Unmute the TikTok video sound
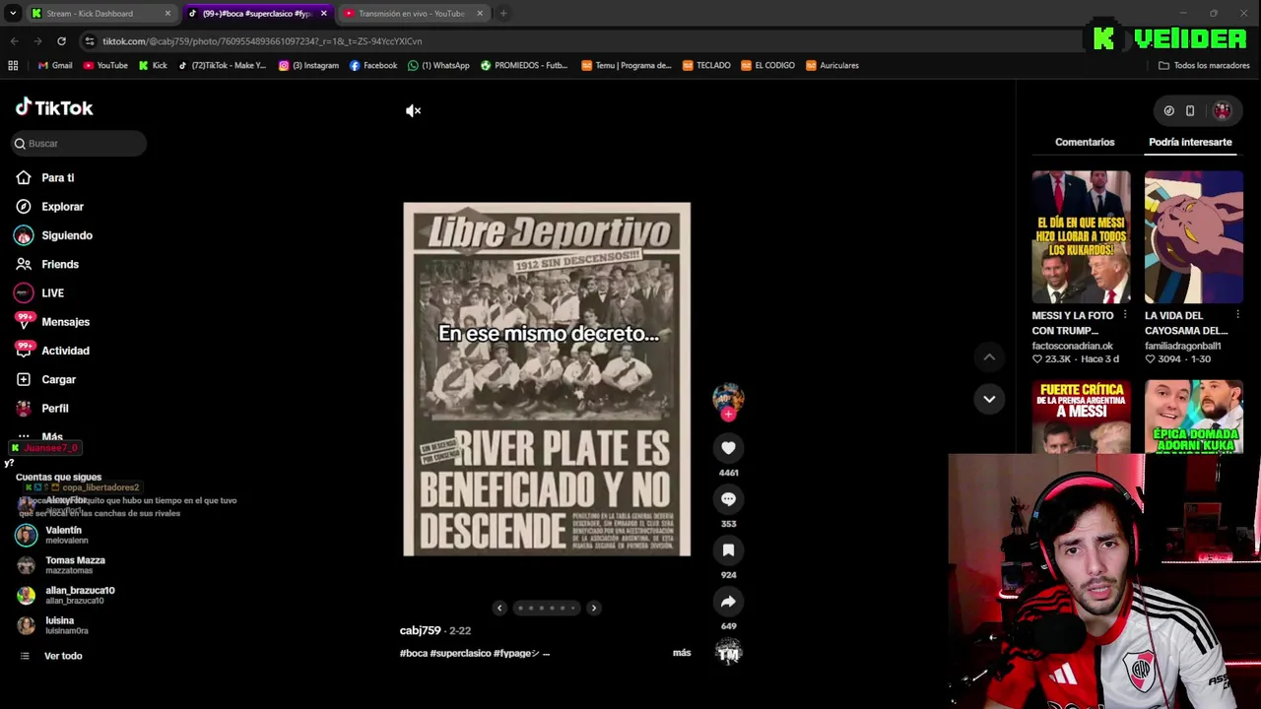 [413, 111]
